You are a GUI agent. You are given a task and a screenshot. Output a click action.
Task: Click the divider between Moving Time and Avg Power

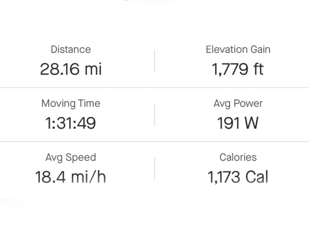point(154,115)
